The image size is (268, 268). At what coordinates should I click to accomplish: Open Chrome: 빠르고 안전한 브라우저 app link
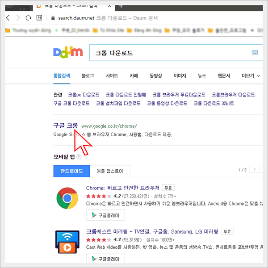tap(122, 188)
